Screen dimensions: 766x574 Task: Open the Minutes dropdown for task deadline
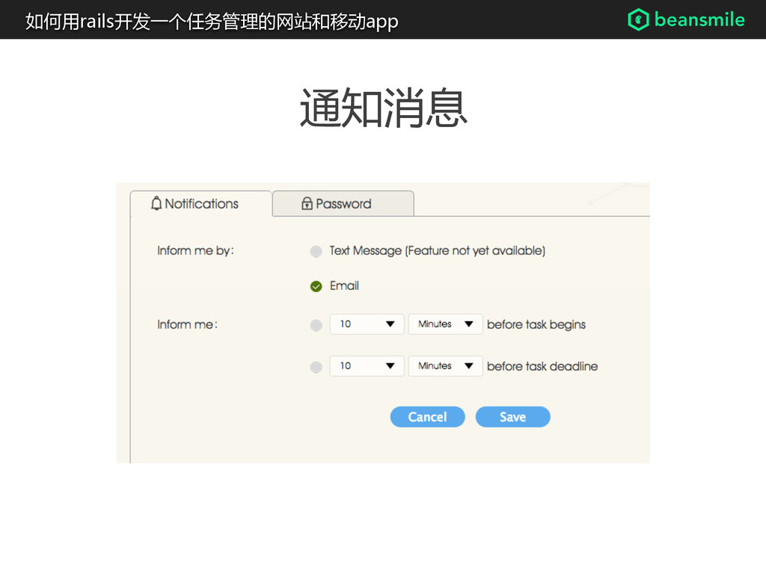pos(446,366)
